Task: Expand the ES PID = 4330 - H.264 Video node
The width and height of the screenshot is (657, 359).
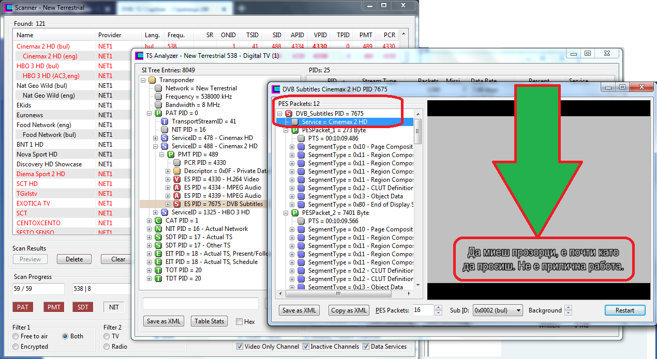Action: [168, 179]
